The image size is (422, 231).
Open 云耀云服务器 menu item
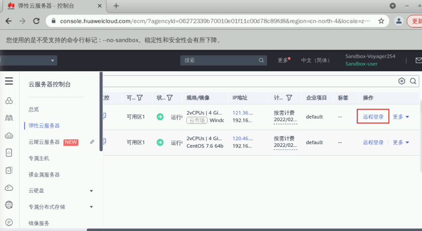point(44,142)
